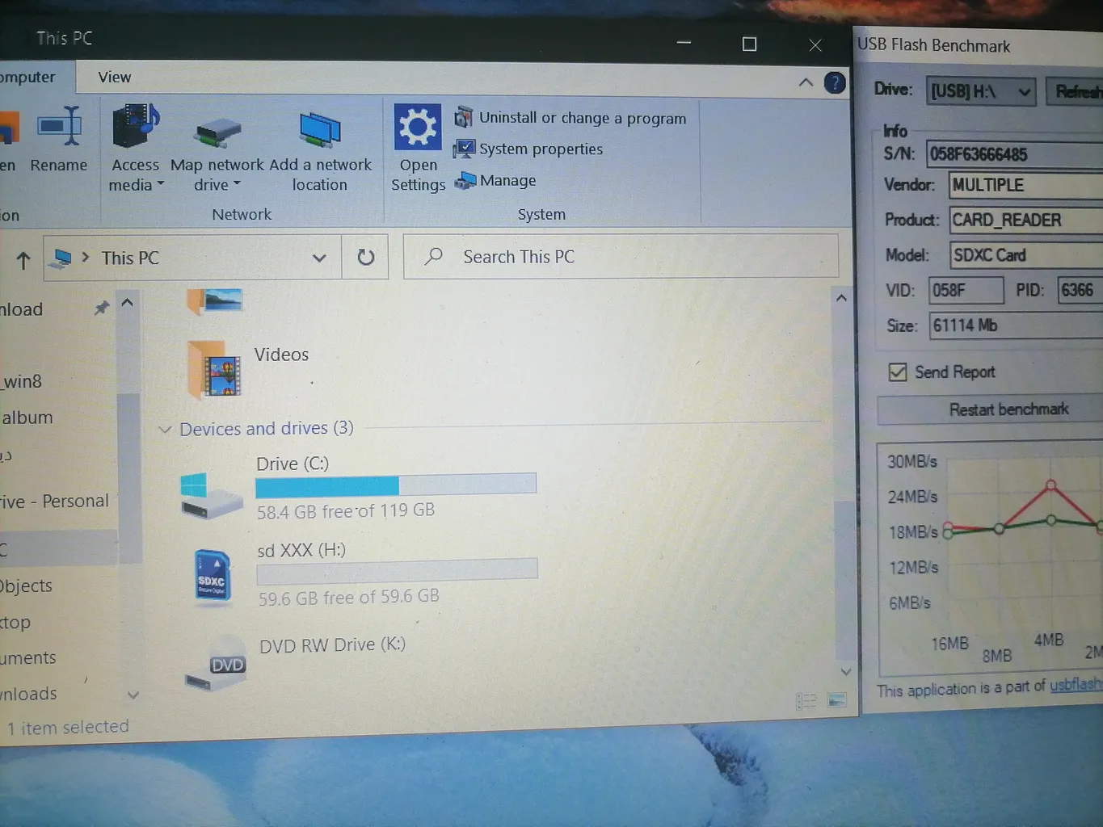Click Uninstall or change a program

[582, 118]
